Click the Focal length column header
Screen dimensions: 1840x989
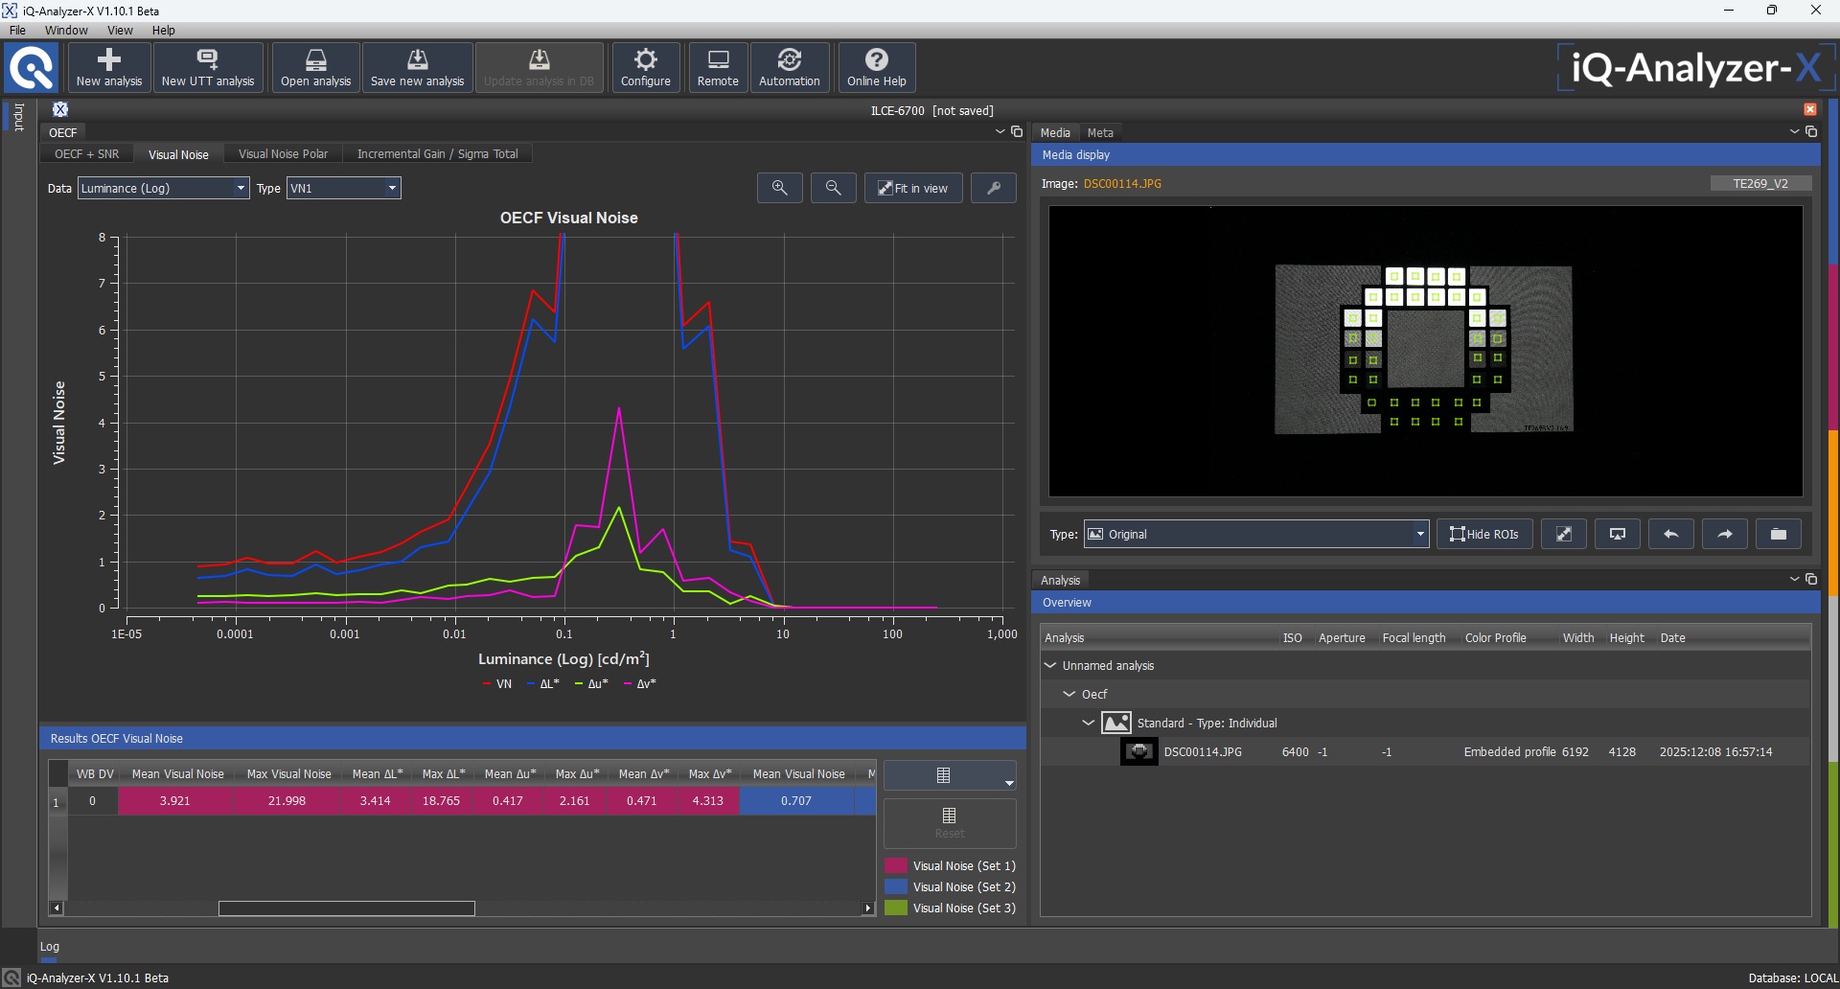pos(1414,637)
